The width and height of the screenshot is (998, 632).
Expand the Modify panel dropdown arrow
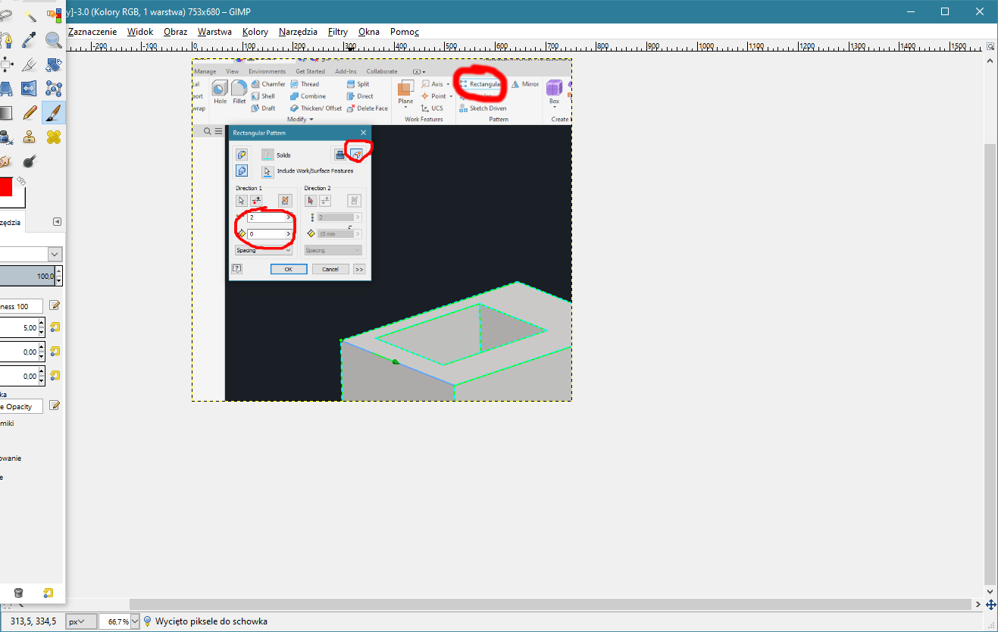click(x=311, y=119)
